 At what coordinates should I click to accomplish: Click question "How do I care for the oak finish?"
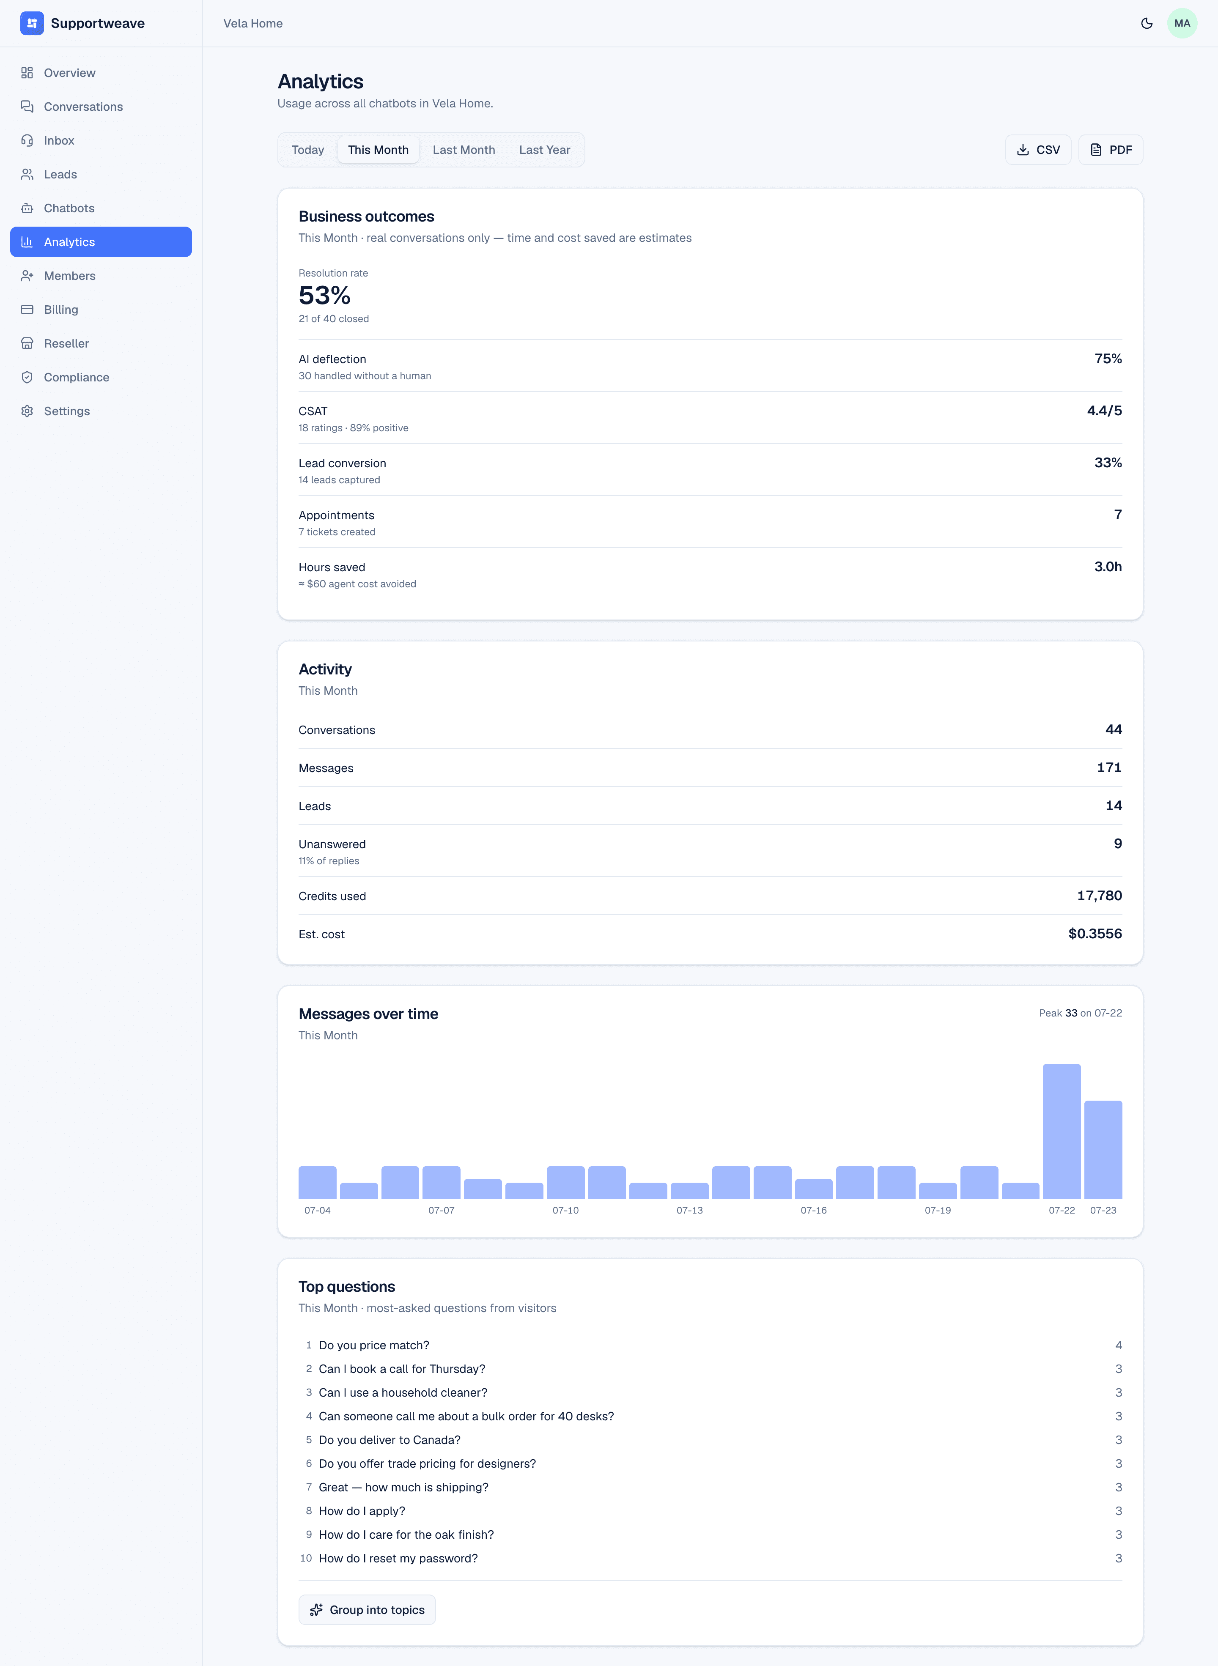(x=406, y=1535)
